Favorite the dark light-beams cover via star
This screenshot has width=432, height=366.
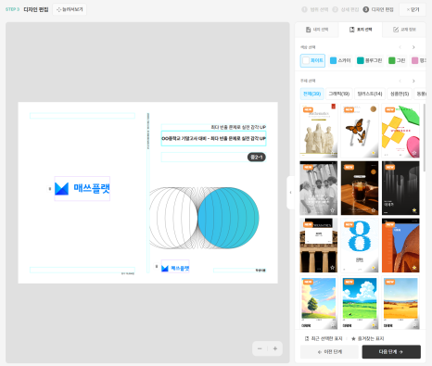click(x=414, y=210)
